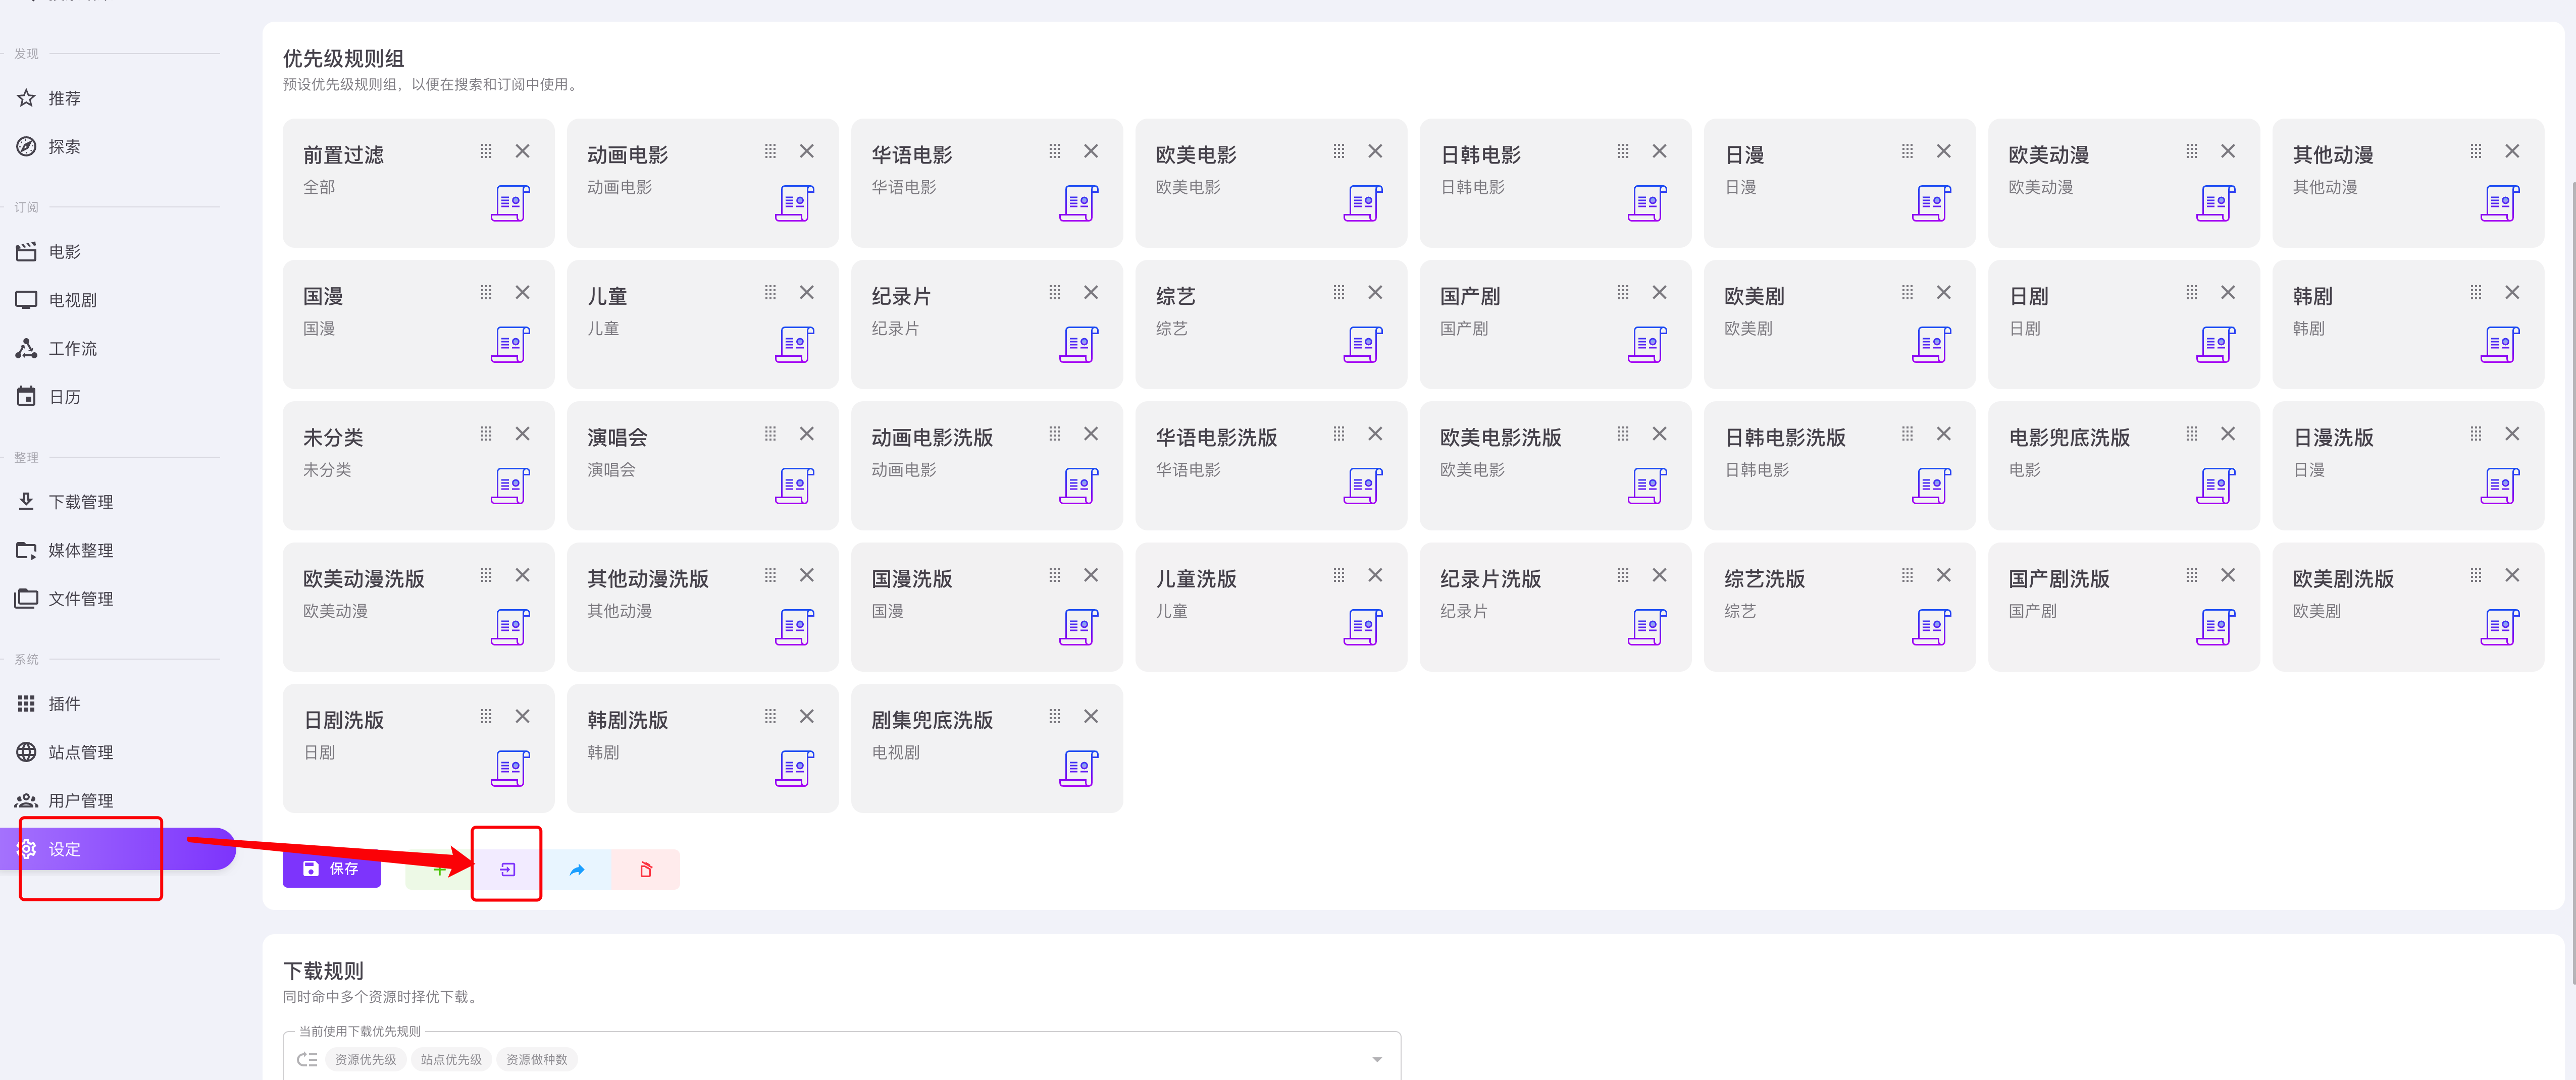The image size is (2576, 1080).
Task: Click the red clear-all trash icon
Action: point(646,869)
